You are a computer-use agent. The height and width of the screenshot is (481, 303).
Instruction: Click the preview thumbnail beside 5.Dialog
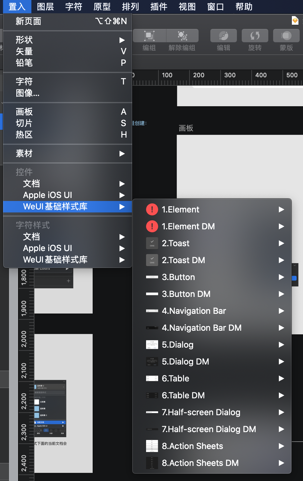click(152, 345)
